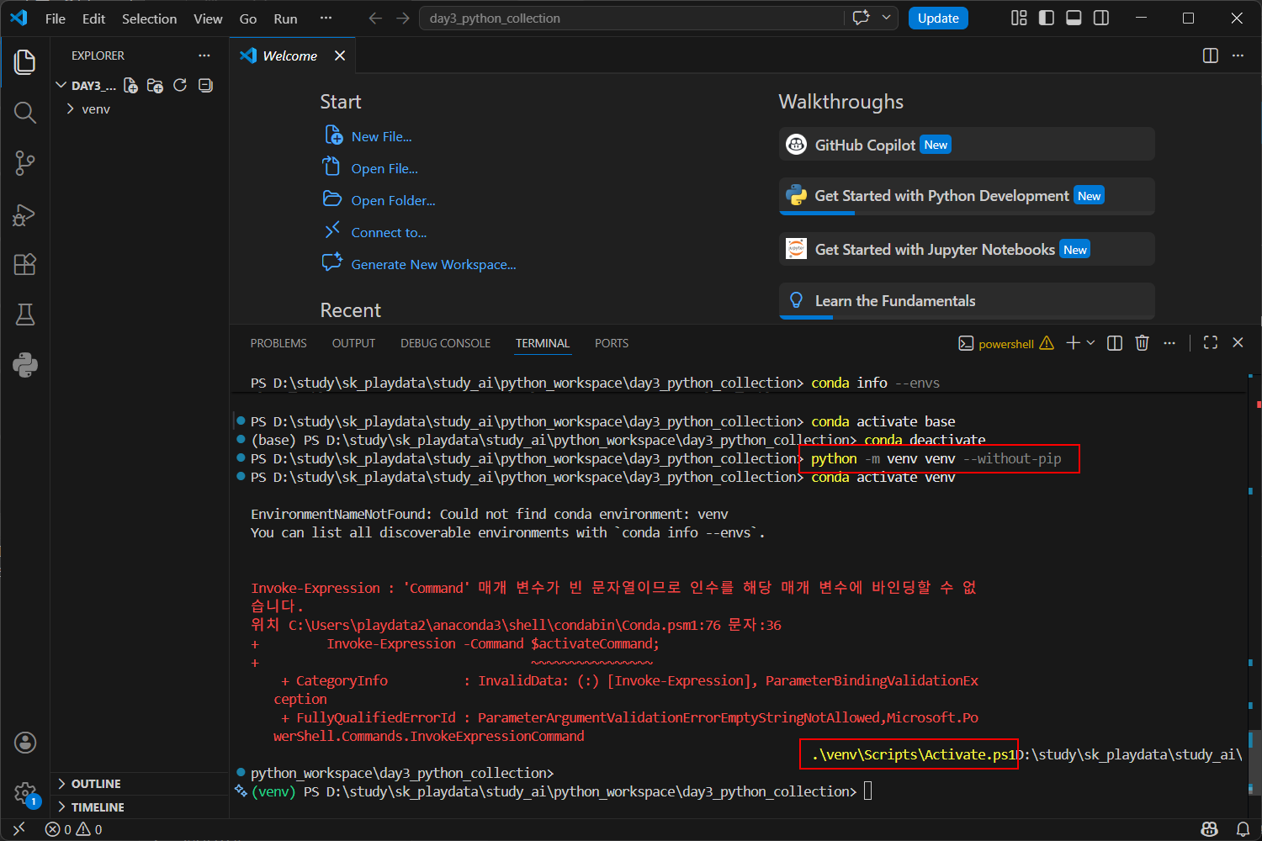This screenshot has width=1262, height=841.
Task: Click New Folder icon in Explorer header
Action: 155,85
